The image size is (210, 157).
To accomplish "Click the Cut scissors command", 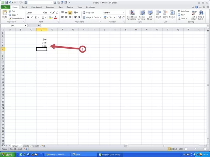I will [12, 11].
